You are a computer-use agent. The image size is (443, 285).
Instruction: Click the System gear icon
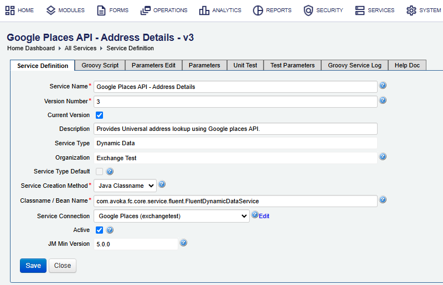(x=411, y=10)
